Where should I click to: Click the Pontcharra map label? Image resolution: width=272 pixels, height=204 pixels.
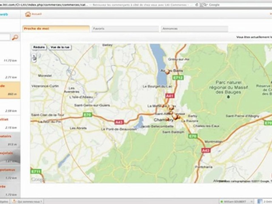click(x=204, y=167)
